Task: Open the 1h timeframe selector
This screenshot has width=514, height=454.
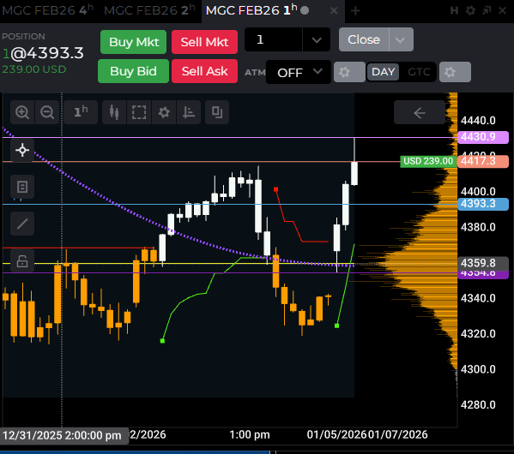Action: 81,112
